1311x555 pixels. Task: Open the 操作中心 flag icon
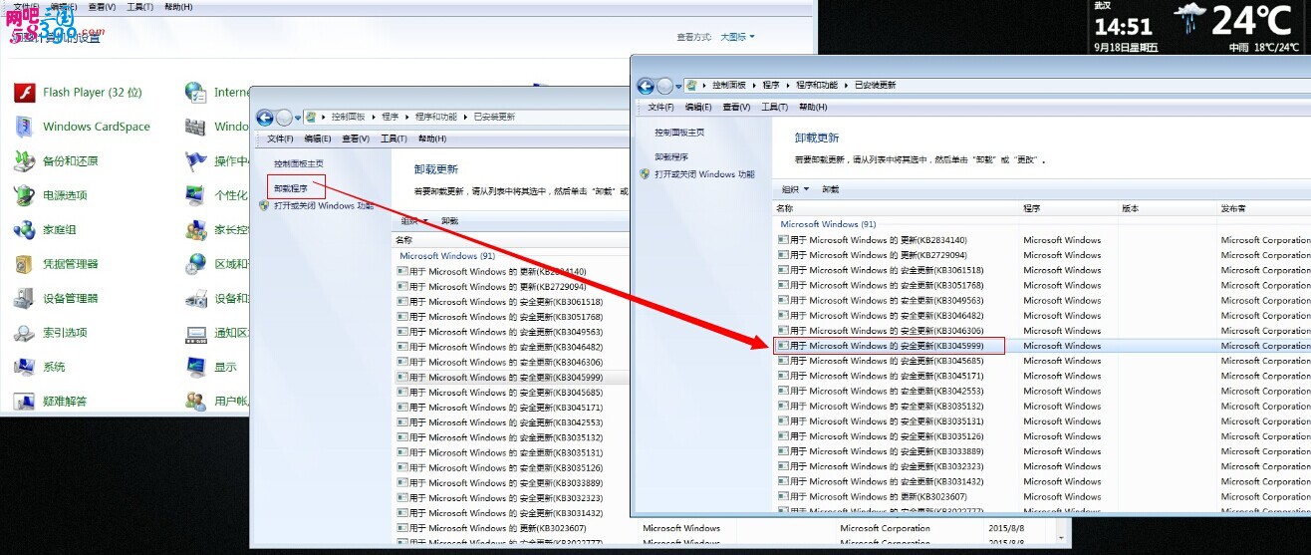click(x=195, y=161)
